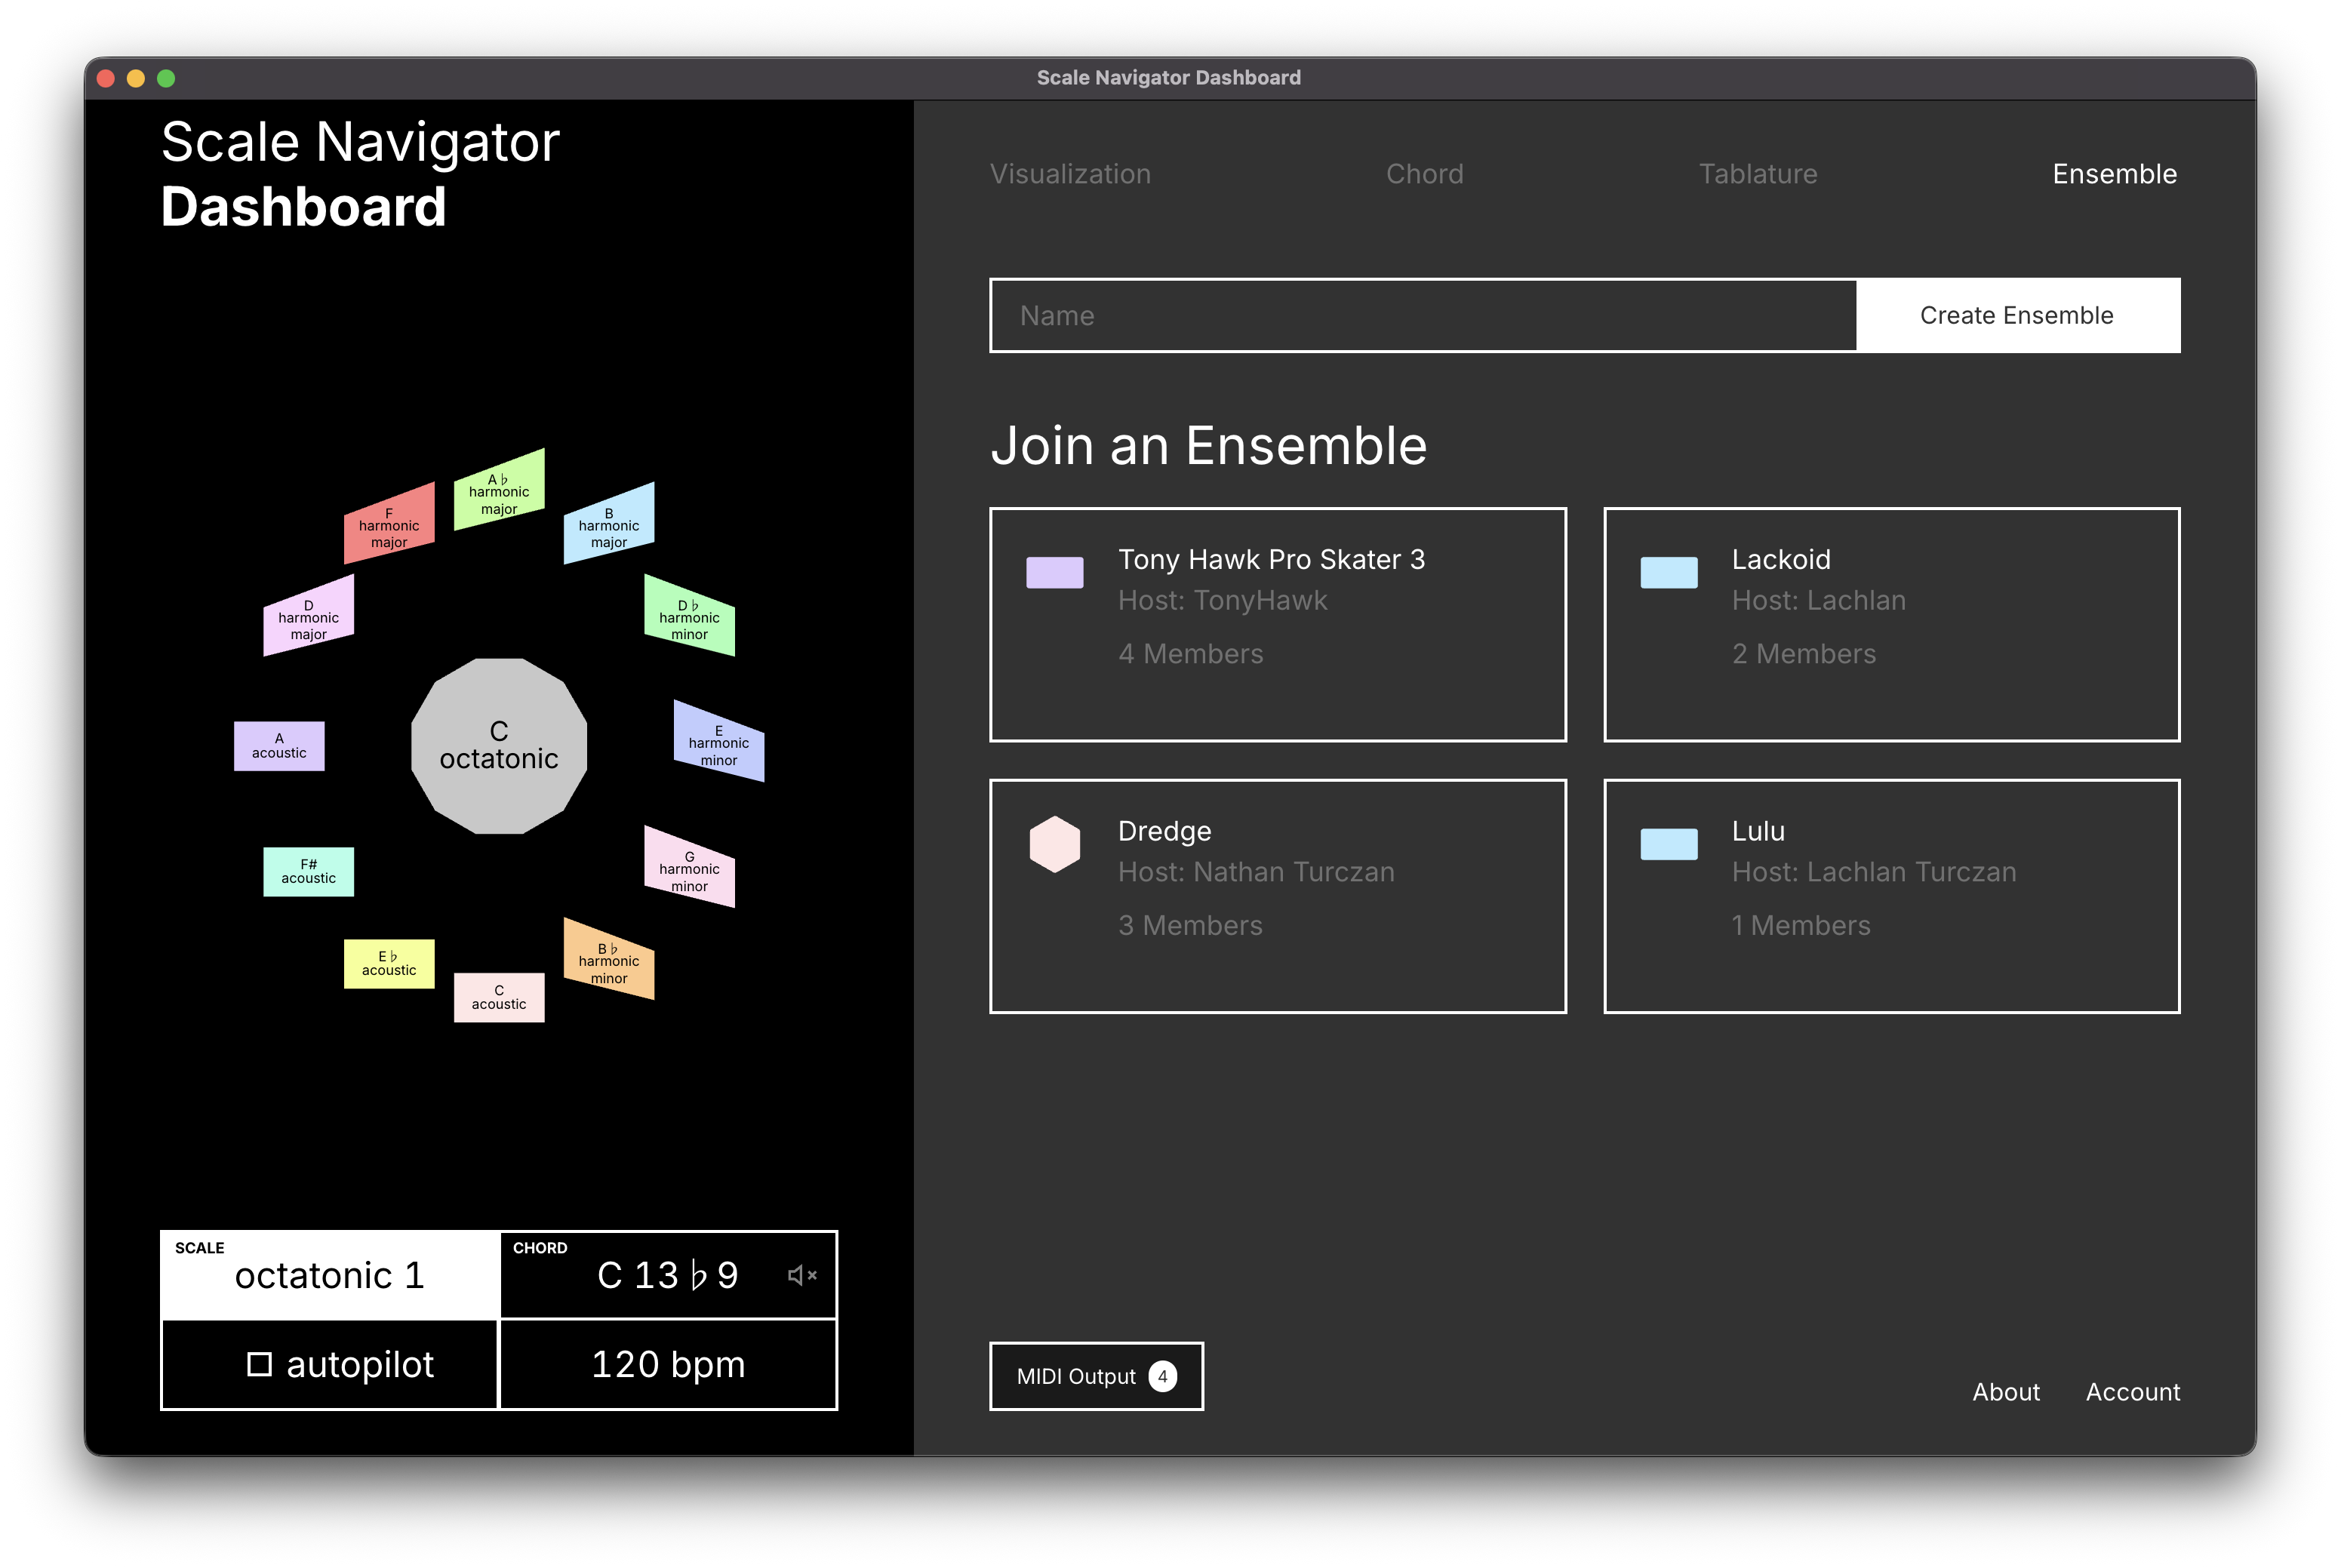Click the A acoustic scale tile
The height and width of the screenshot is (1568, 2341).
coord(279,747)
